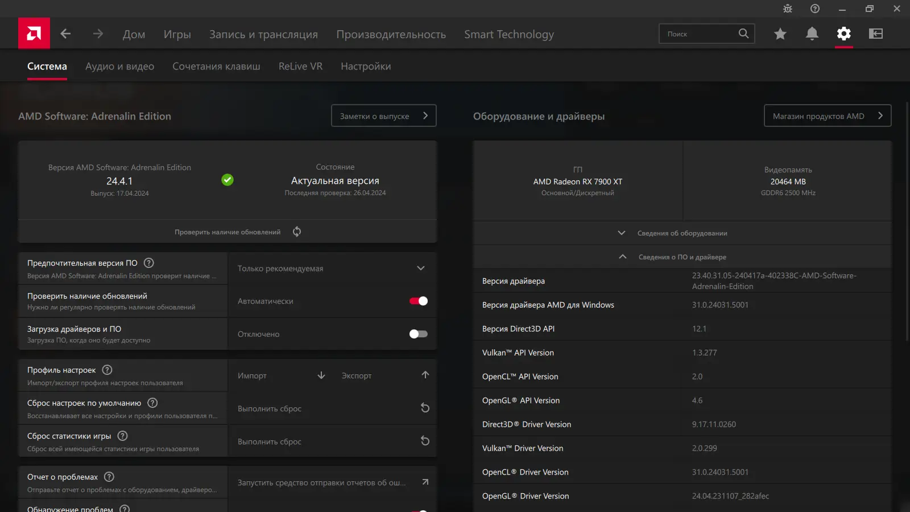Screen dimensions: 910x512
Task: Open the settings gear icon
Action: click(844, 34)
